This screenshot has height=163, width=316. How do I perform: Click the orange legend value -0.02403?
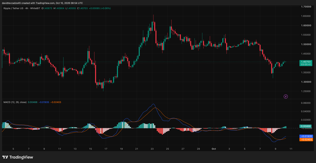[x=56, y=102]
